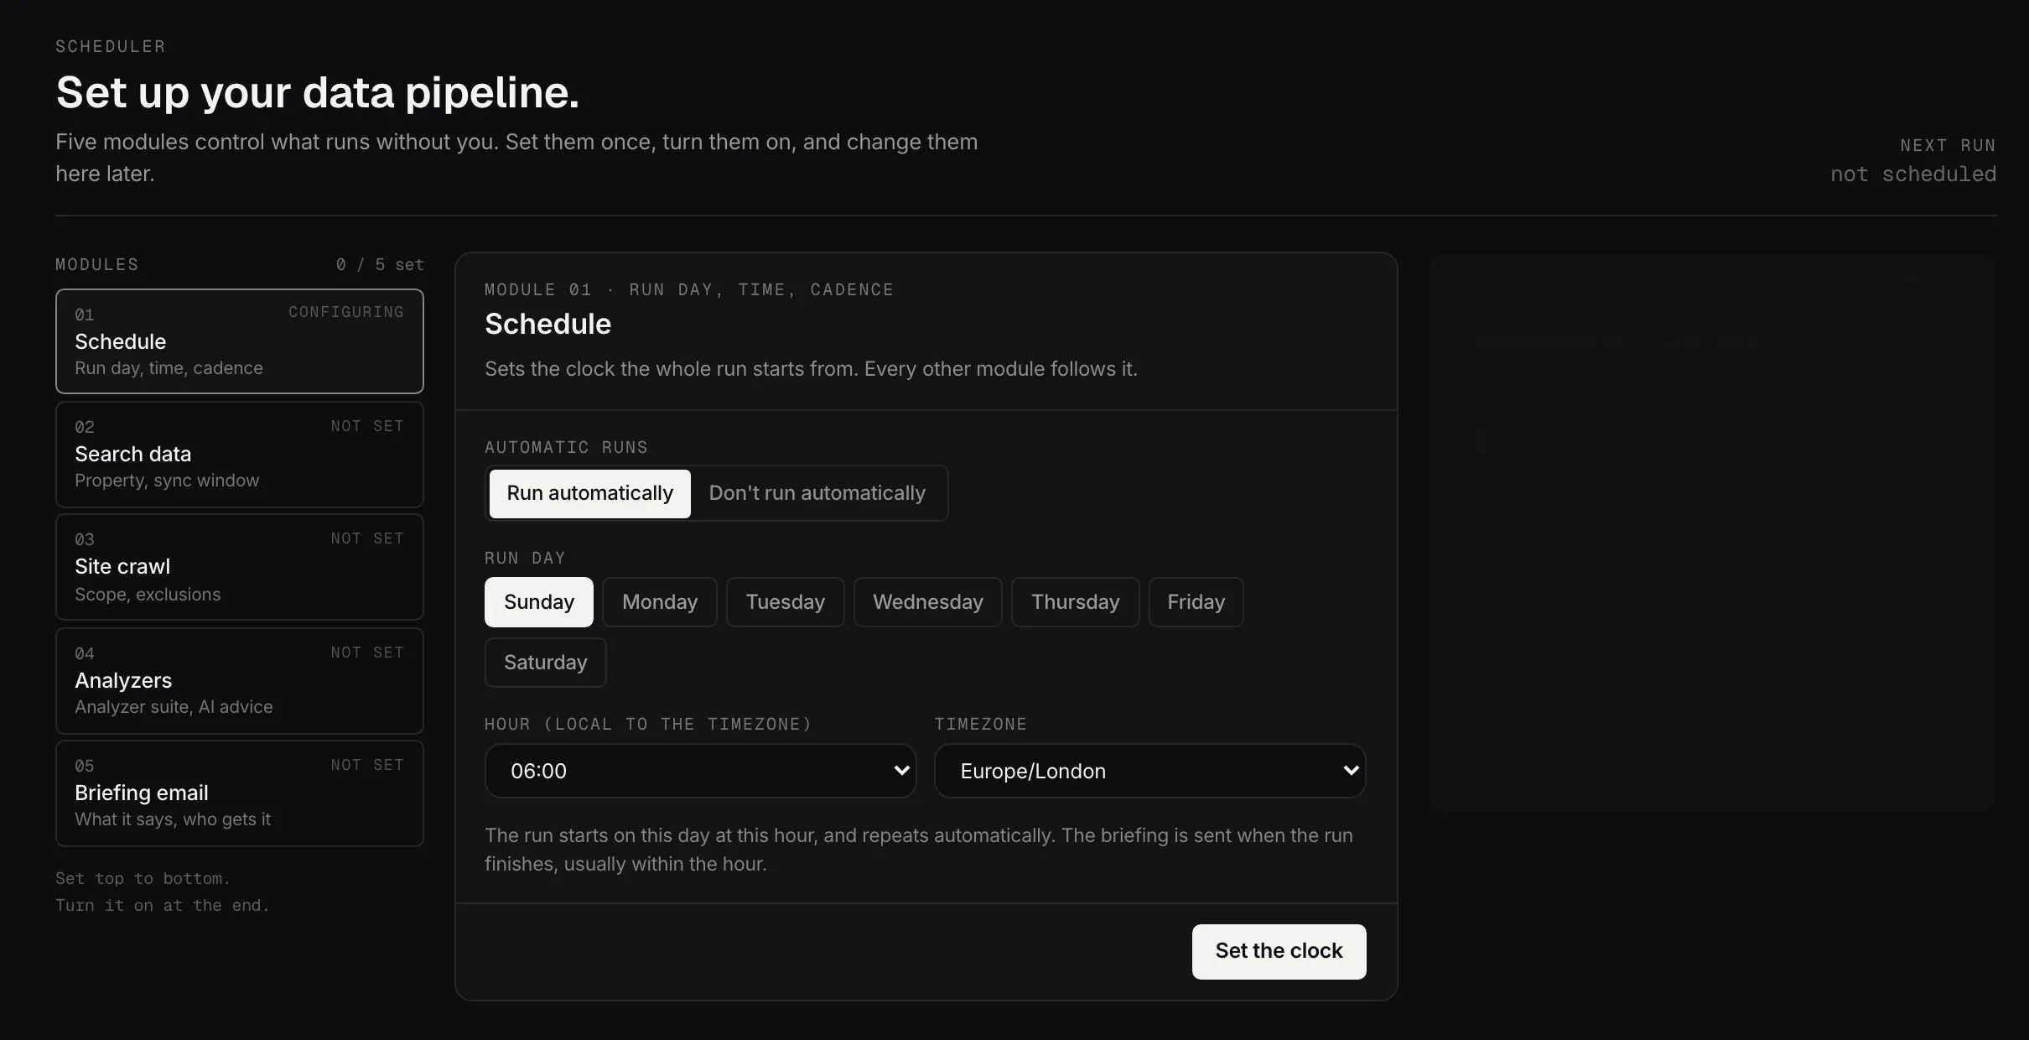The width and height of the screenshot is (2029, 1040).
Task: Click the Schedule panel heading
Action: (x=548, y=325)
